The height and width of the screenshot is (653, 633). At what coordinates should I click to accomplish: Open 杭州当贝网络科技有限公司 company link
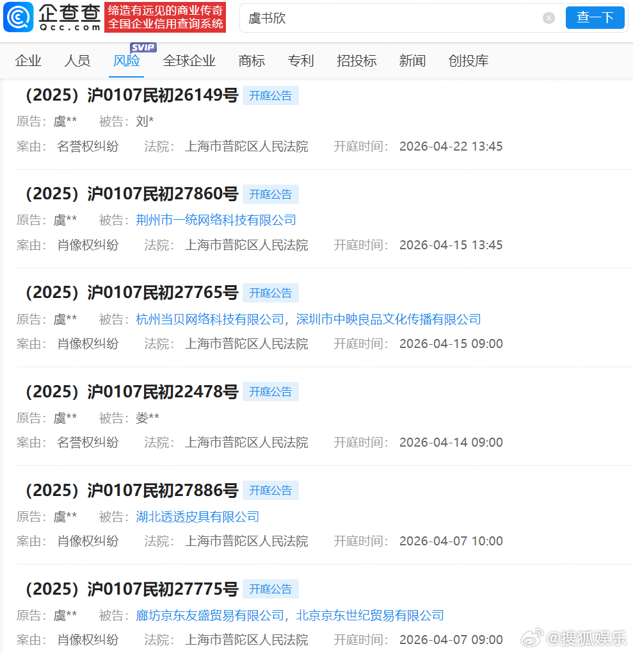[x=210, y=319]
